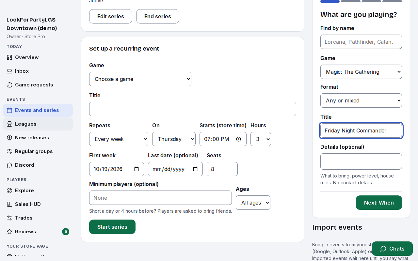
Task: Navigate to Leagues in the sidebar
Action: pos(38,124)
